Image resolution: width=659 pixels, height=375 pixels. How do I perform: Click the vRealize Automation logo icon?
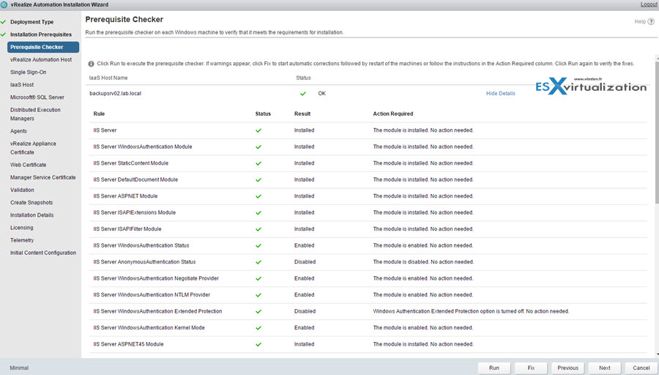4,4
